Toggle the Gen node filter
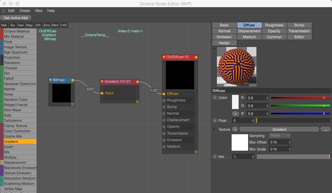332x193 pixels. coord(21,25)
